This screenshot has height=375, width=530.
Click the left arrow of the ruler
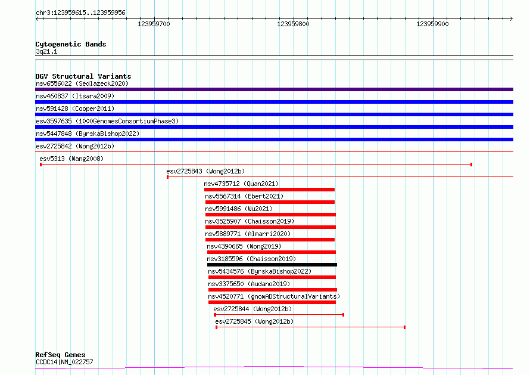[37, 18]
